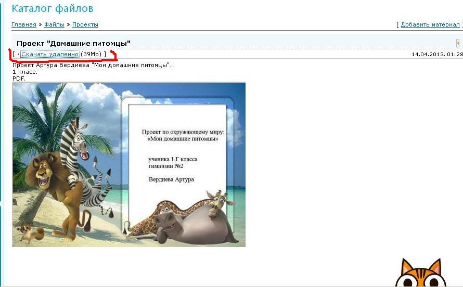Click the Добавить материал link
The height and width of the screenshot is (287, 463).
[430, 25]
